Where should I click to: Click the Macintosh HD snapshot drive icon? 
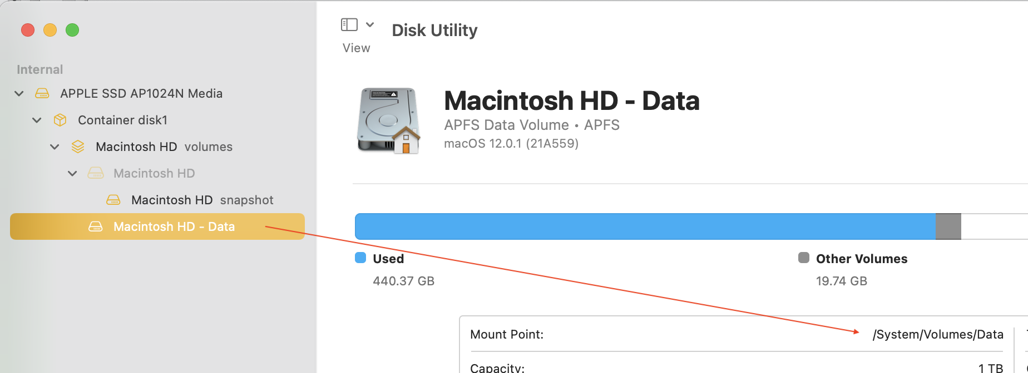(x=113, y=200)
